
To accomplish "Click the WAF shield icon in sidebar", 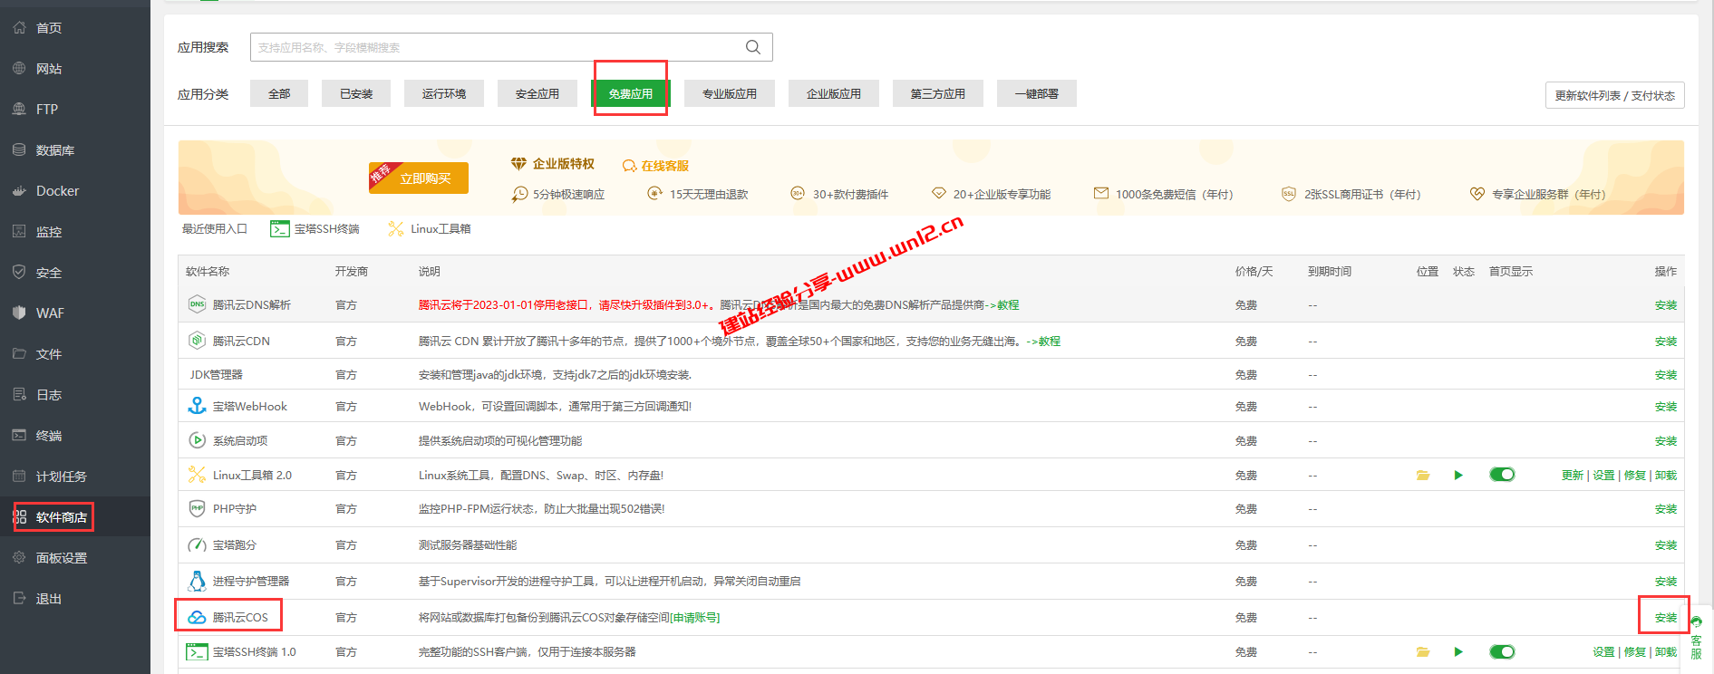I will click(19, 313).
